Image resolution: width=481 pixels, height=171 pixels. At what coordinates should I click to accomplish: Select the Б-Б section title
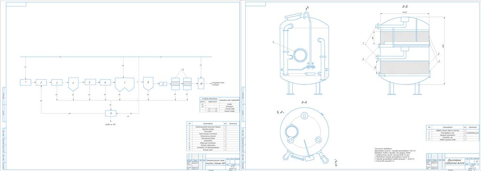[404, 6]
